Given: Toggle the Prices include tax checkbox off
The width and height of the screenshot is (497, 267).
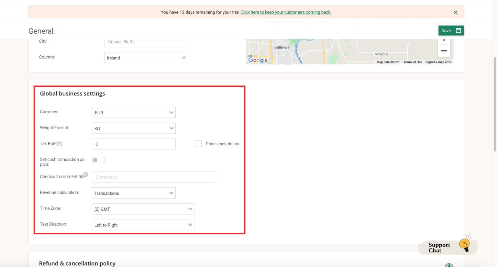Looking at the screenshot, I should pos(198,143).
